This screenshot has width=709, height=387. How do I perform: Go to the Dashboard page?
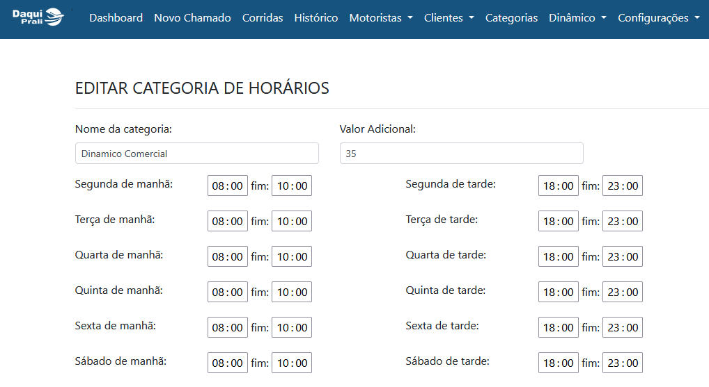(x=116, y=17)
